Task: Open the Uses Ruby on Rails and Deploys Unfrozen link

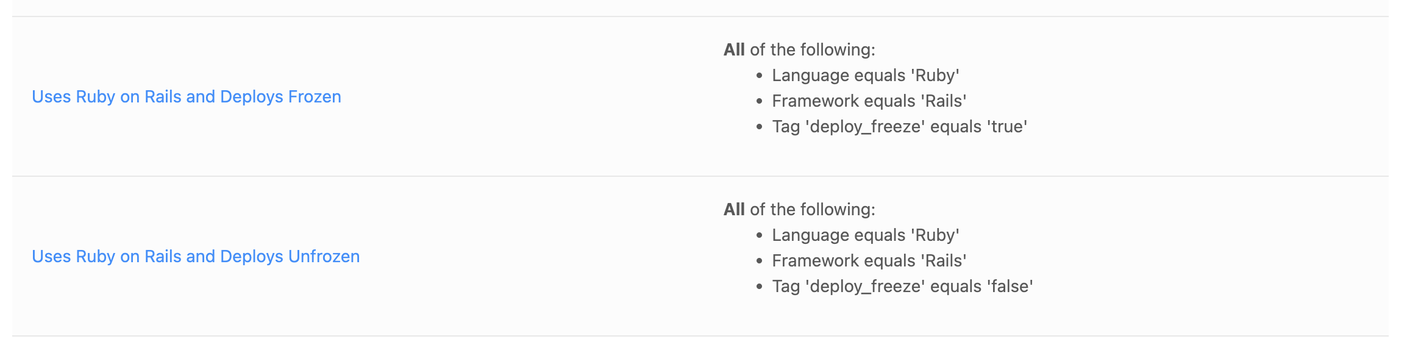Action: 196,257
